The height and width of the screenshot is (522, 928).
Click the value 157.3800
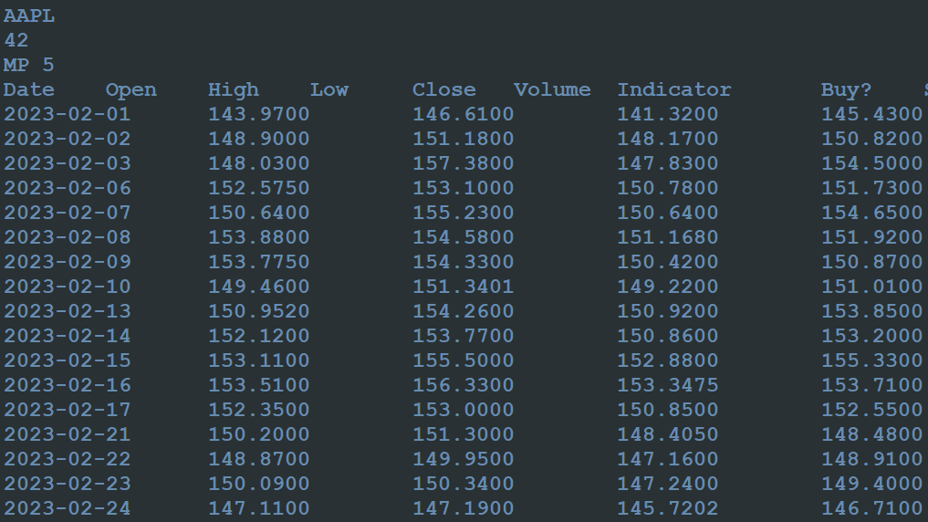tap(463, 163)
